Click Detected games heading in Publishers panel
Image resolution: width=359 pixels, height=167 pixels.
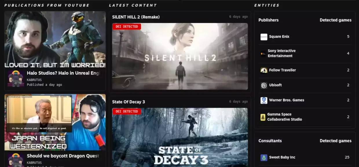tap(336, 20)
